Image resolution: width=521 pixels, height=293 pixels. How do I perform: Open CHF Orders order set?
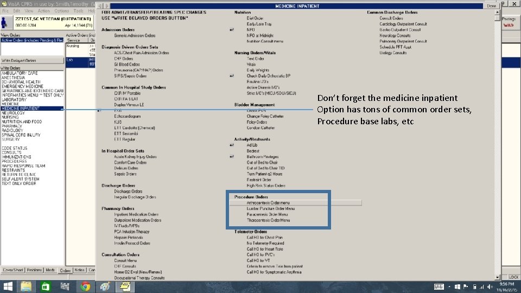tap(124, 59)
